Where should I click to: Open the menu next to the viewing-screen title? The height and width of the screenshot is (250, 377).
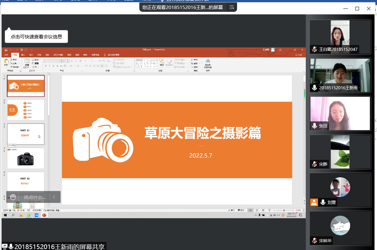coord(231,7)
